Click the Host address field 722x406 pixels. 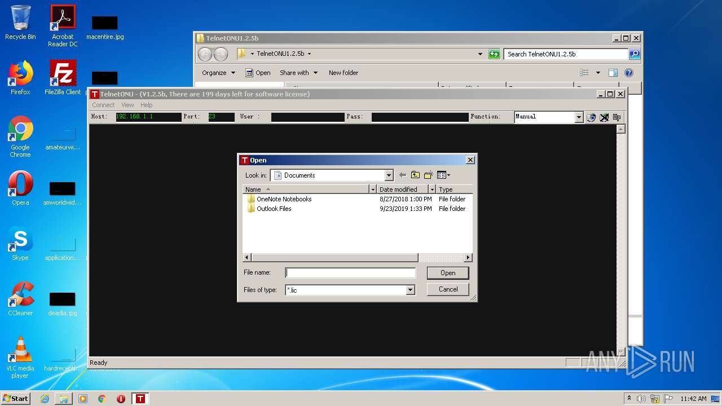pyautogui.click(x=148, y=117)
